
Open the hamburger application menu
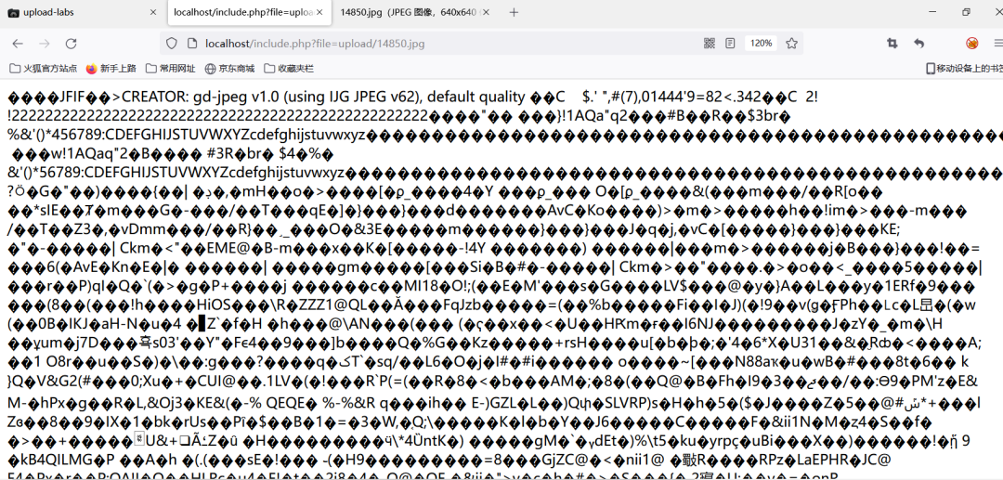997,44
